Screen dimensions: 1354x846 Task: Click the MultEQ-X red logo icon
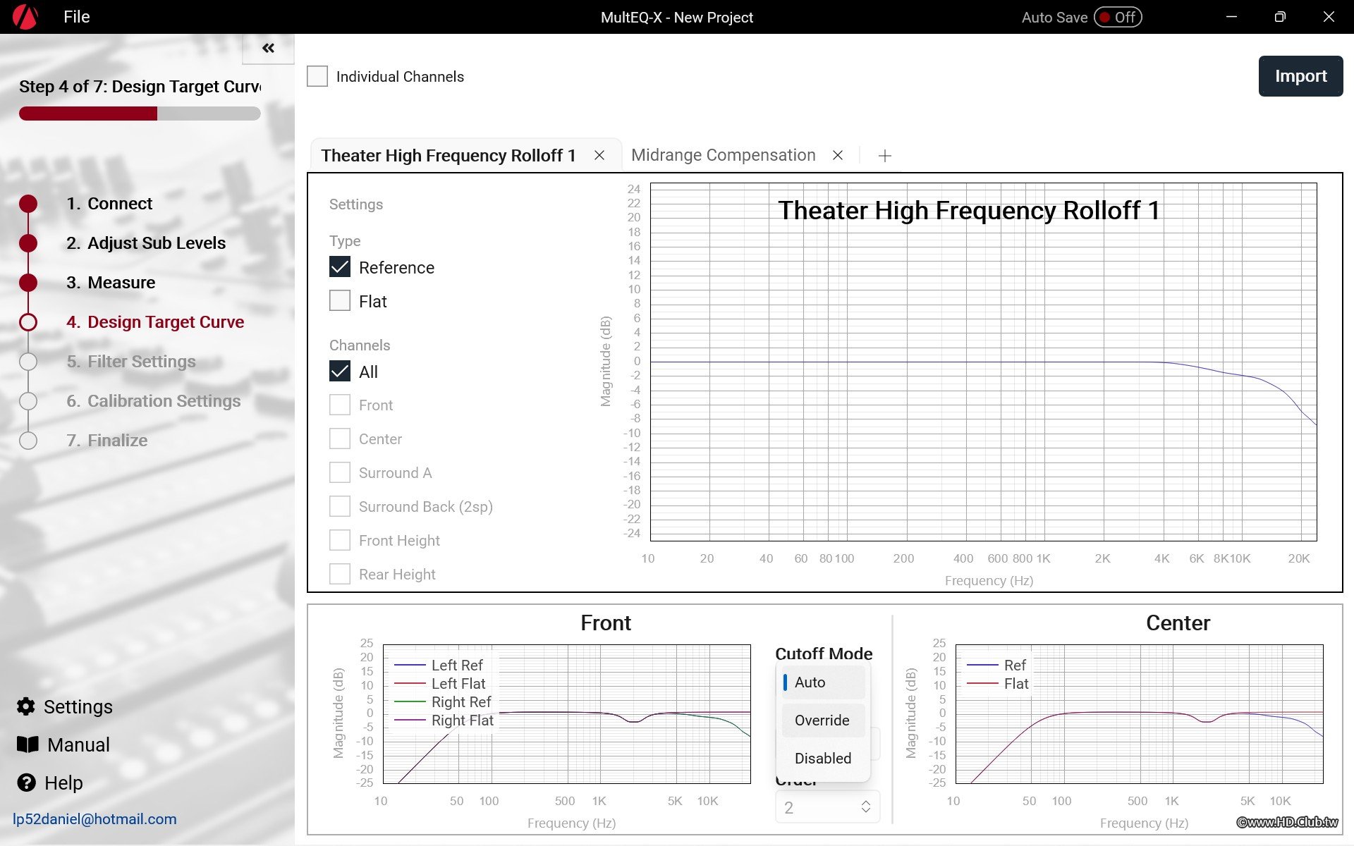click(25, 17)
